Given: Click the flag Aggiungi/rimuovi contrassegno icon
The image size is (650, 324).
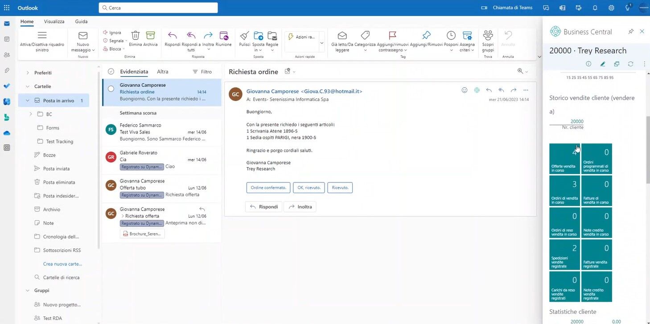Looking at the screenshot, I should click(392, 35).
